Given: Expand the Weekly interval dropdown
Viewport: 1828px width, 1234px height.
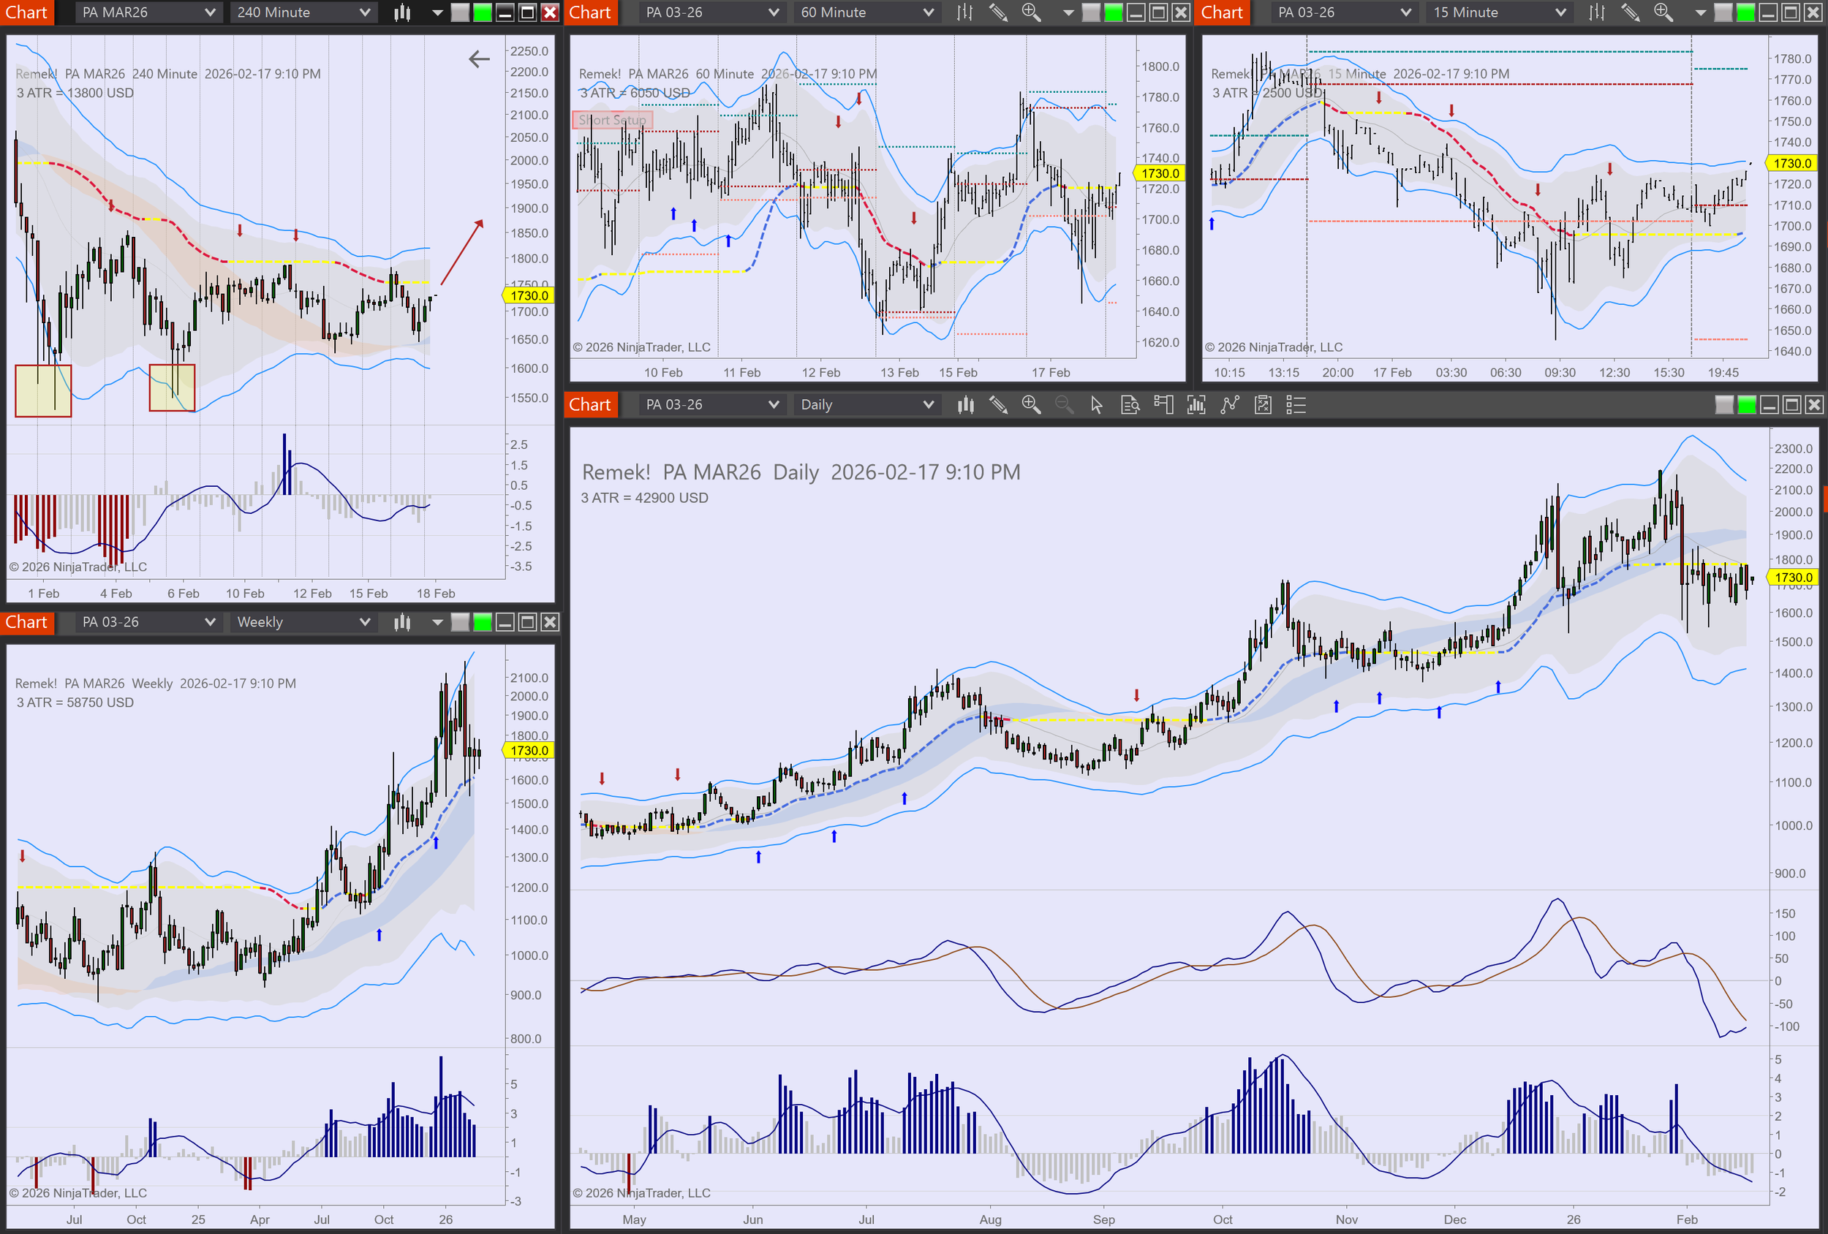Looking at the screenshot, I should click(303, 622).
